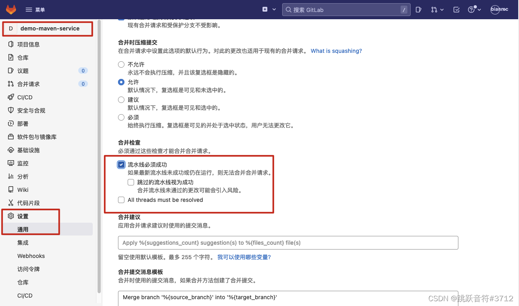
Task: Click the 合并提交消息模板 heading
Action: click(140, 272)
